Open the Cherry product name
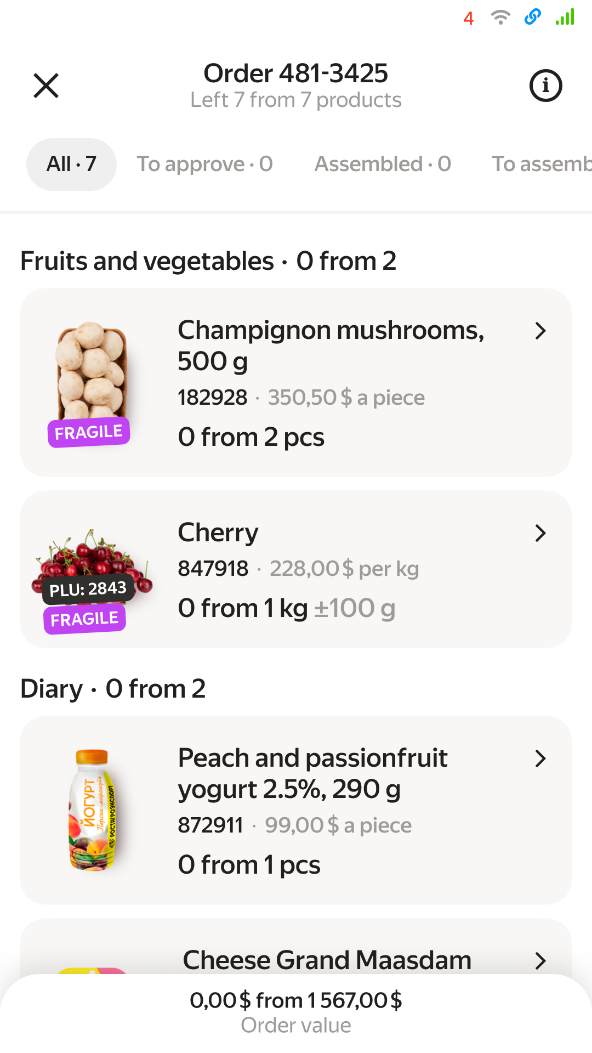Screen dimensions: 592x1053 218,533
